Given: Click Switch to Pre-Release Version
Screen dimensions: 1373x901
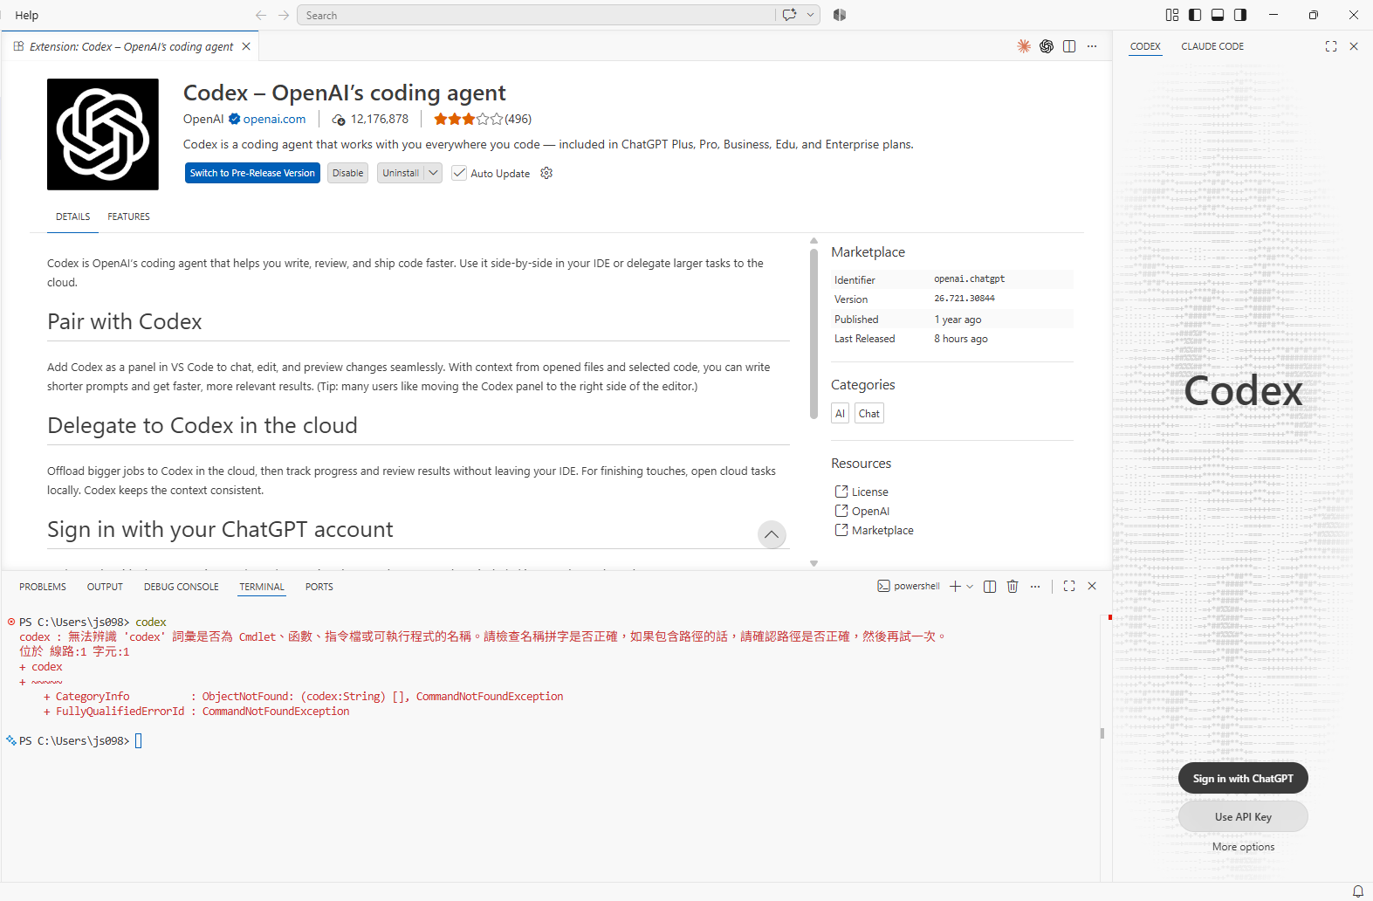Looking at the screenshot, I should coord(252,173).
